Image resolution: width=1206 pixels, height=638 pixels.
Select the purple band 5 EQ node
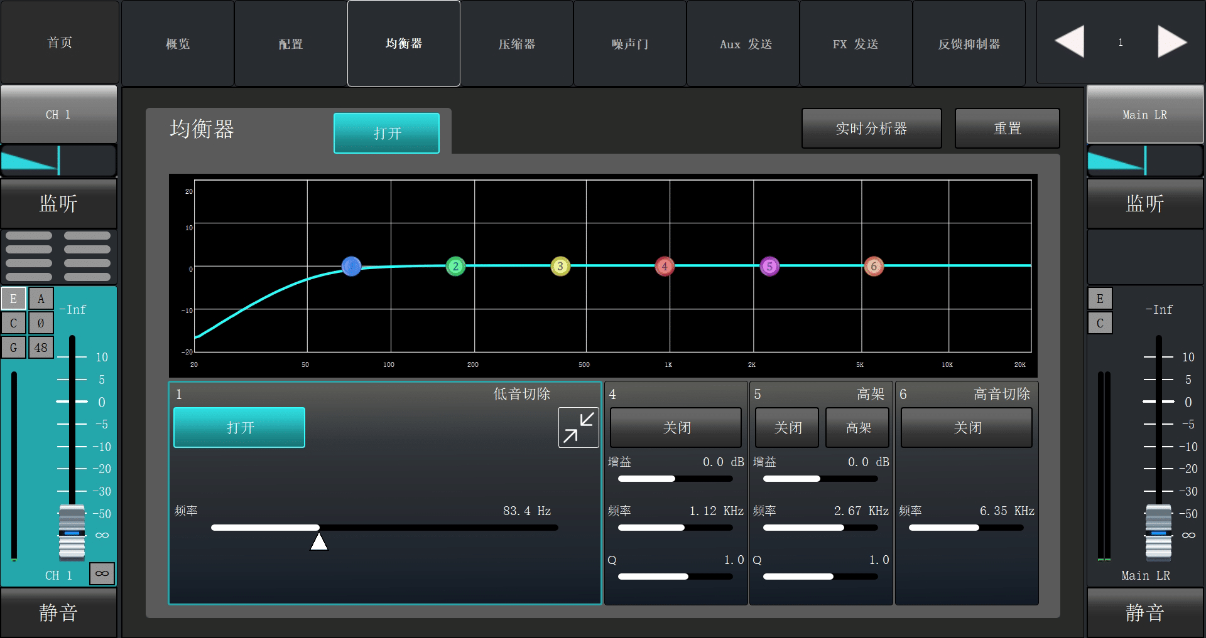coord(769,266)
